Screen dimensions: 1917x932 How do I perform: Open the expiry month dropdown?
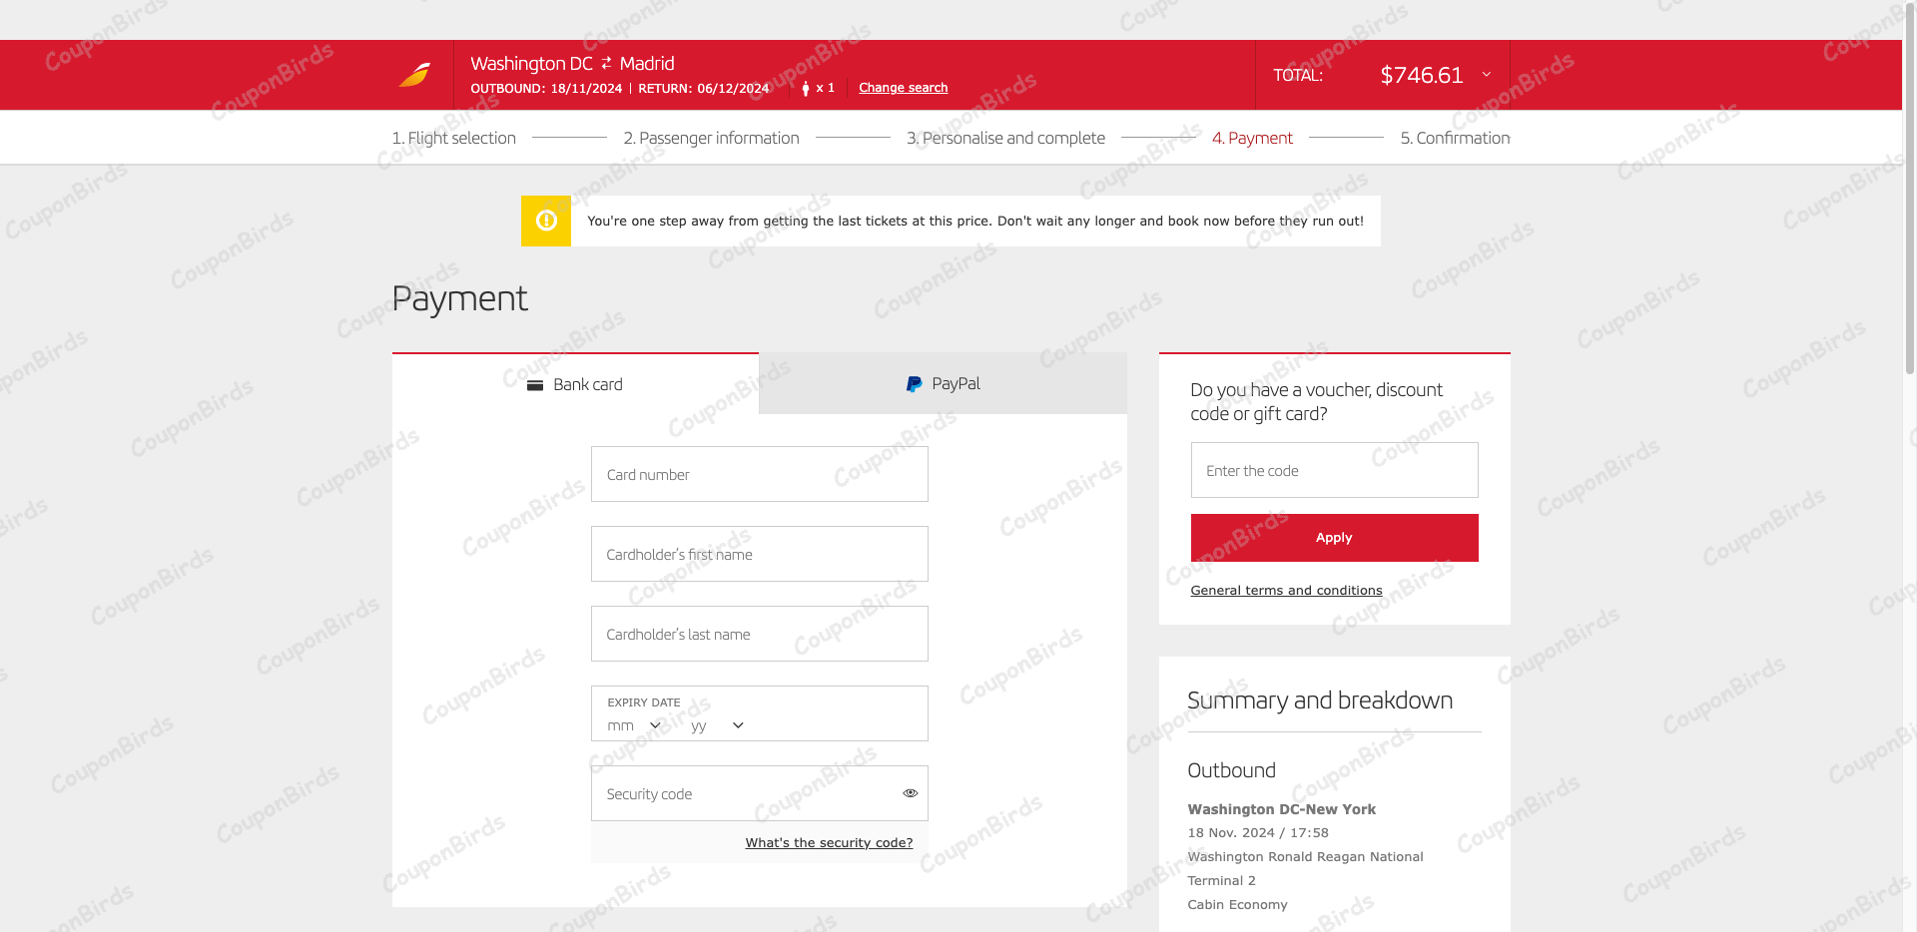point(634,725)
